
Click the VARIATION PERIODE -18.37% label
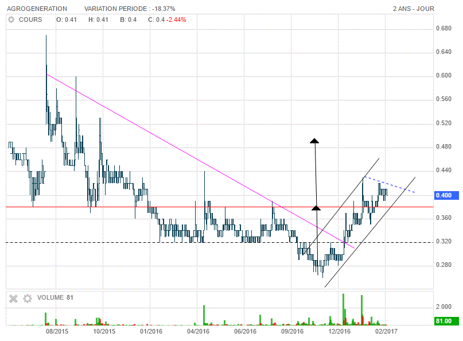130,9
